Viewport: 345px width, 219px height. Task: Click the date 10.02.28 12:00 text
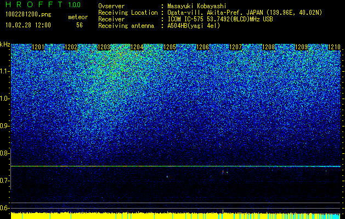click(x=28, y=25)
